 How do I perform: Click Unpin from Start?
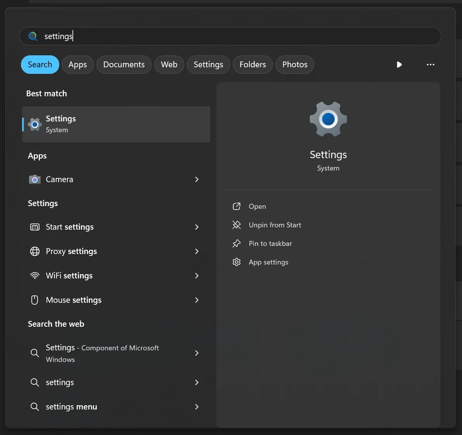point(275,225)
